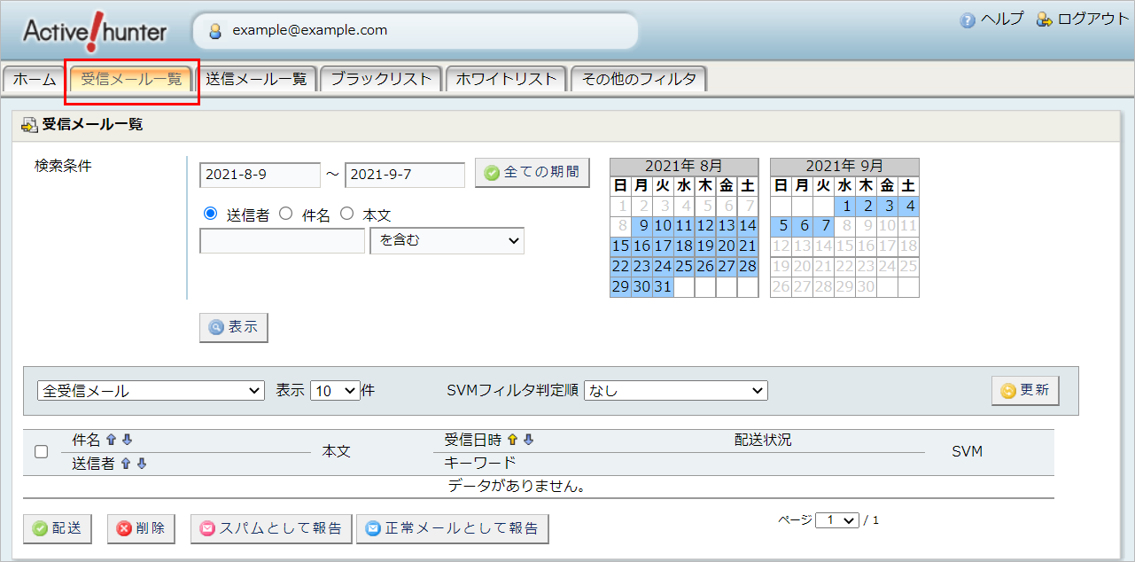
Task: Change the results-per-page dropdown showing 10
Action: point(334,390)
